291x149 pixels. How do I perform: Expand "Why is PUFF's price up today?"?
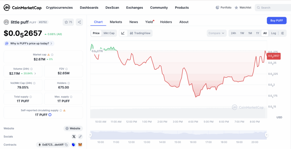point(29,44)
